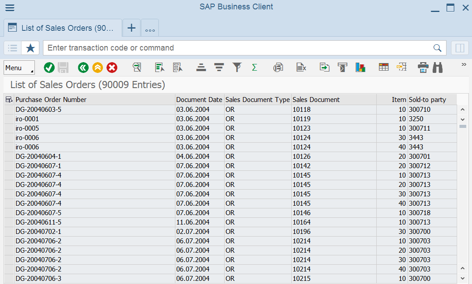Toggle the list view button beside the star
The width and height of the screenshot is (472, 284).
[x=13, y=48]
